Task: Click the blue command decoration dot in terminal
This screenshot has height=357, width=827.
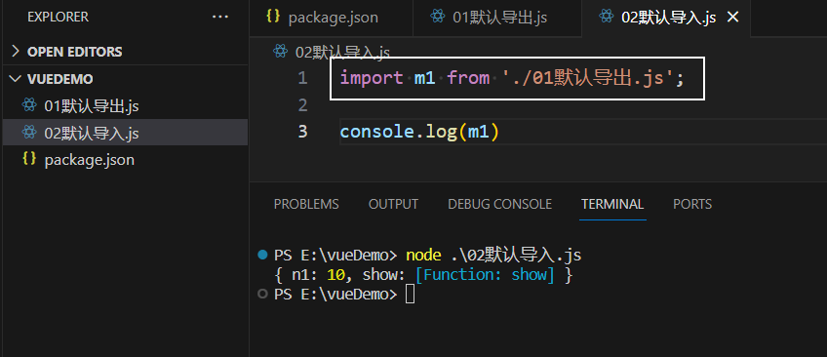Action: (262, 256)
